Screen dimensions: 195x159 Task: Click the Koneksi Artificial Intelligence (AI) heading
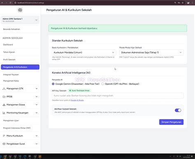pos(71,73)
